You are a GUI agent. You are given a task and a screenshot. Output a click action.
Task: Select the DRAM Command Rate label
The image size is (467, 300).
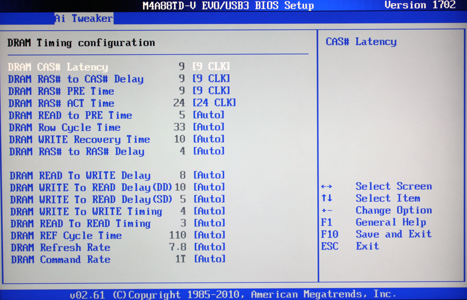click(x=61, y=260)
